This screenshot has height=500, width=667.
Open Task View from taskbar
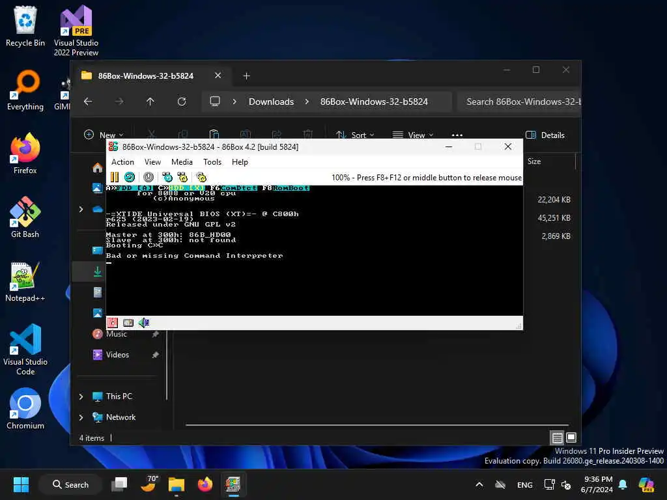point(119,484)
